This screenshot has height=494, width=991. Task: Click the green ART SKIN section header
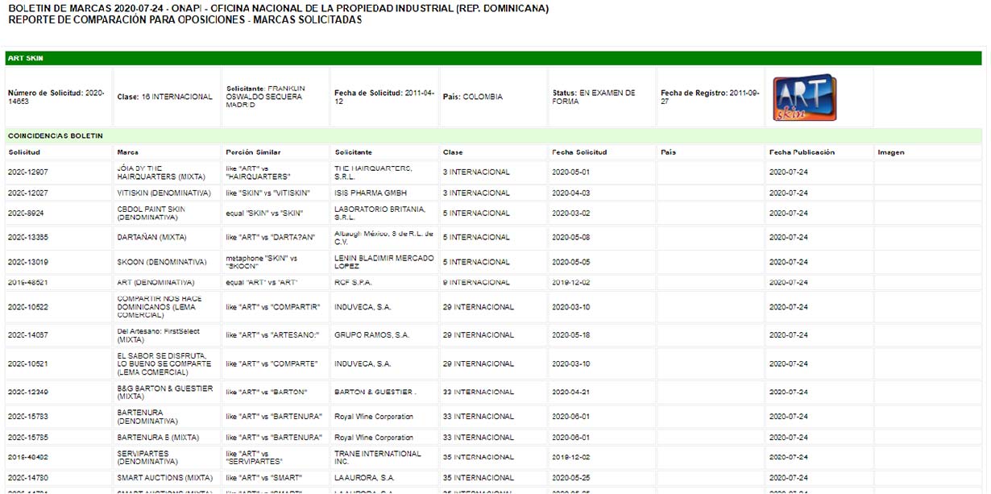click(x=493, y=59)
